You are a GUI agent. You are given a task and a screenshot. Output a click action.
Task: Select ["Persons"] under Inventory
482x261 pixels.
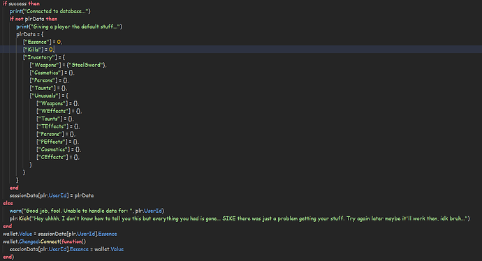coord(49,80)
